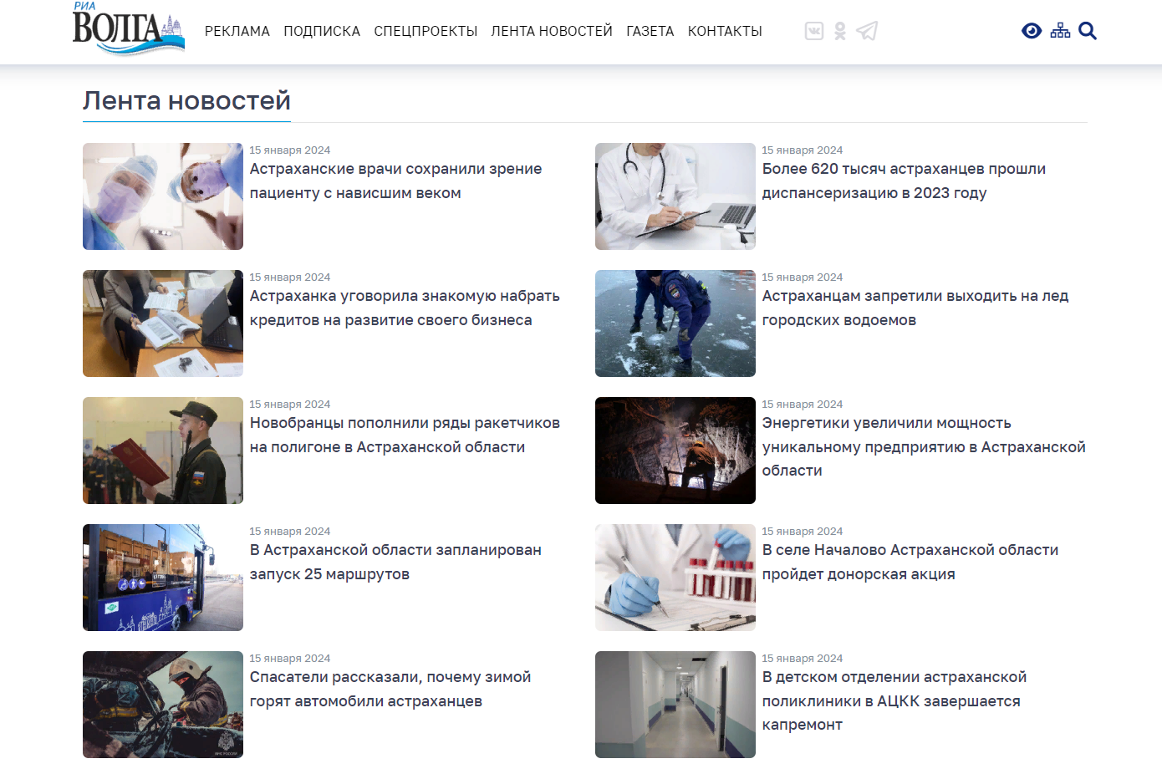Open the firefighter burning car thumbnail
Screen dimensions: 1162x774
coord(163,705)
